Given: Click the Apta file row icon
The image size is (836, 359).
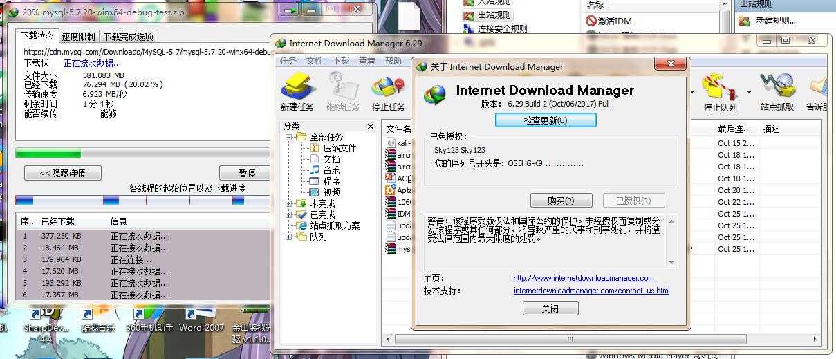Looking at the screenshot, I should [x=391, y=190].
